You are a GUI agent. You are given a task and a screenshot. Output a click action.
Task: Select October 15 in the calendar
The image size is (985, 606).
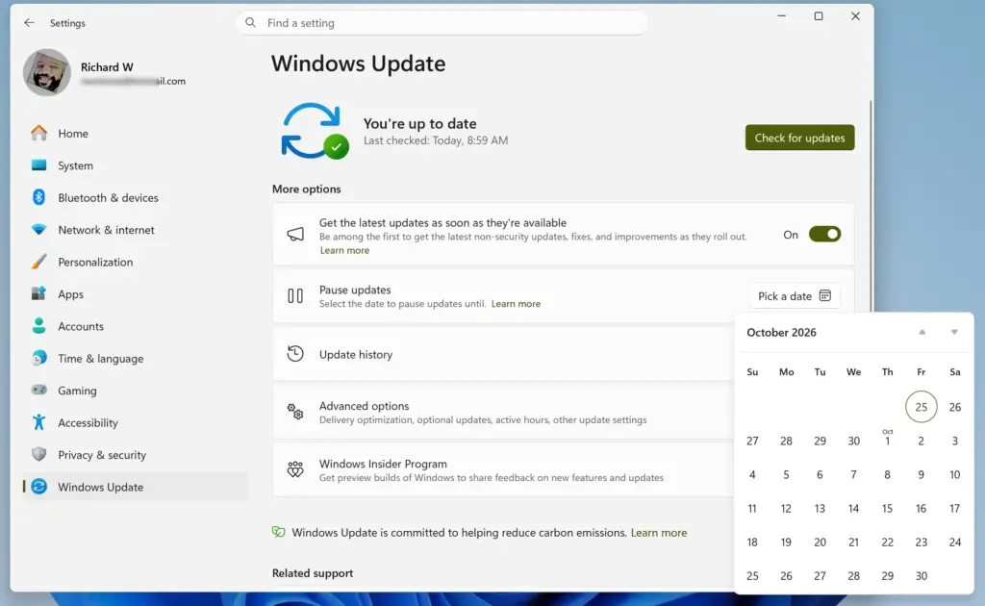[x=887, y=509]
